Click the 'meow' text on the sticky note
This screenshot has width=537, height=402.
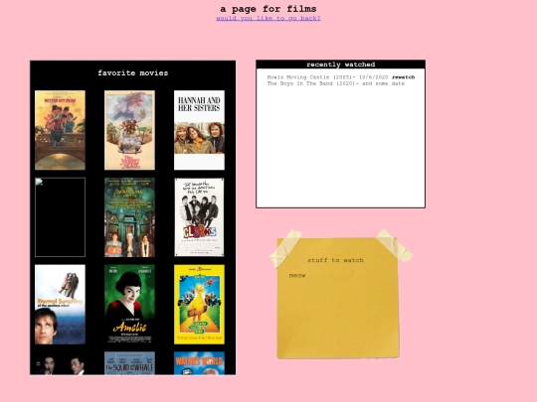(x=297, y=275)
